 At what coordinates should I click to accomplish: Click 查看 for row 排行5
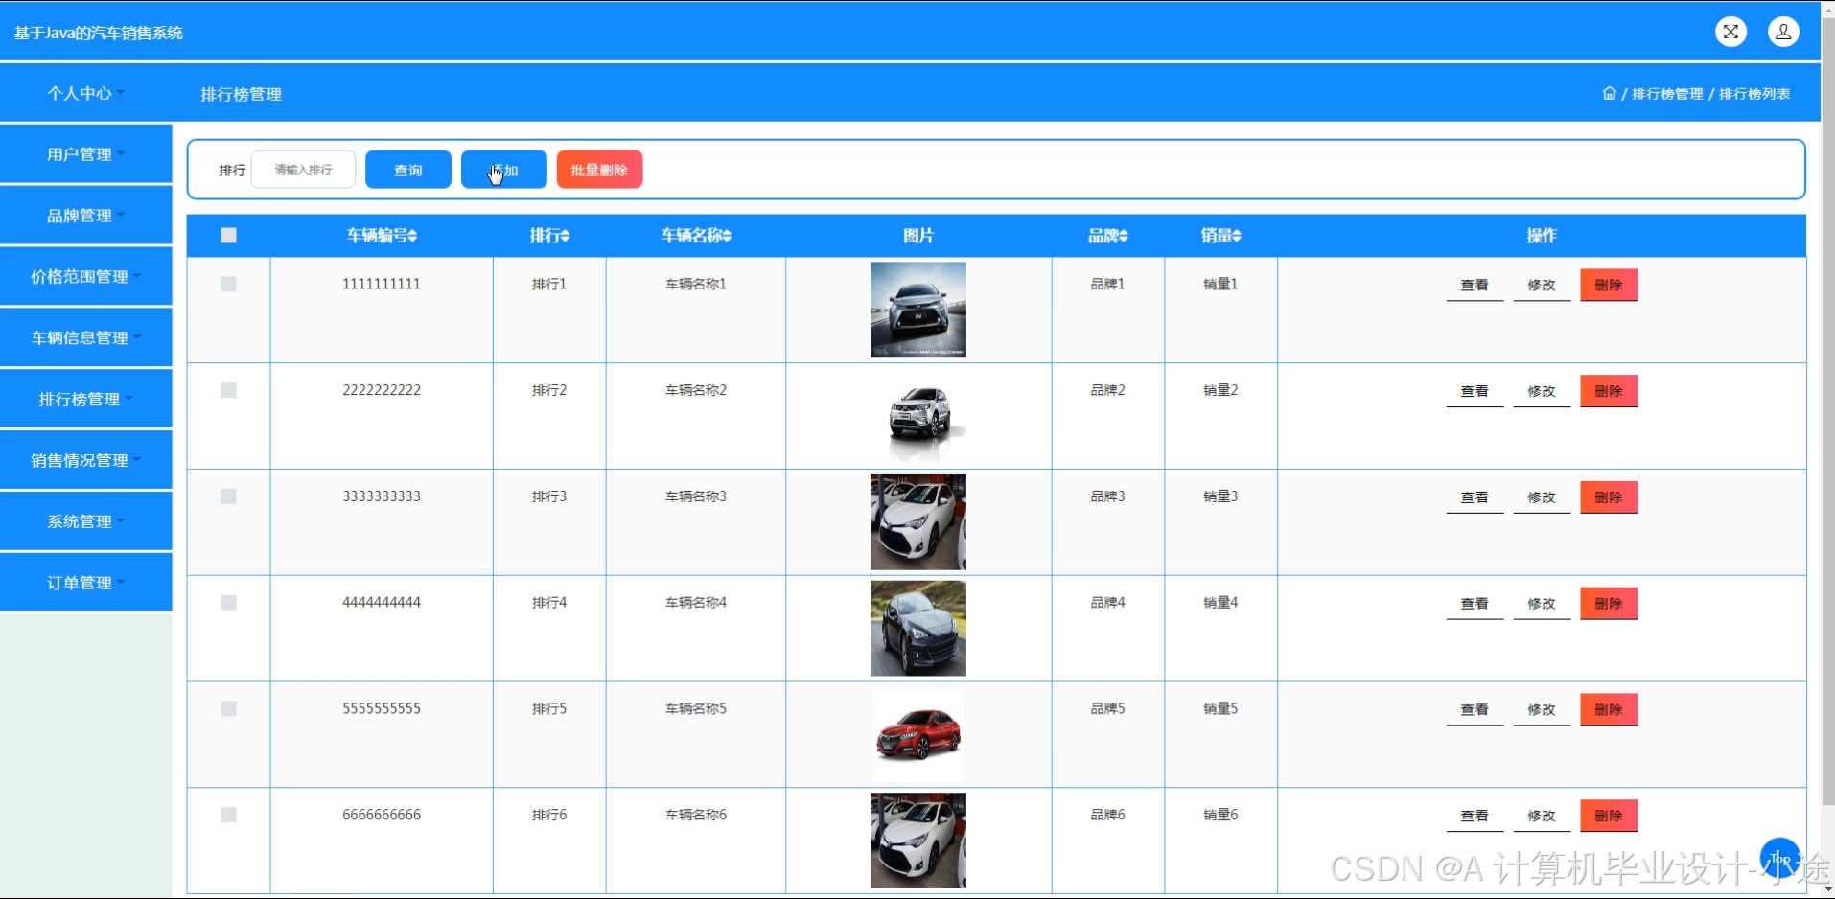(x=1475, y=710)
